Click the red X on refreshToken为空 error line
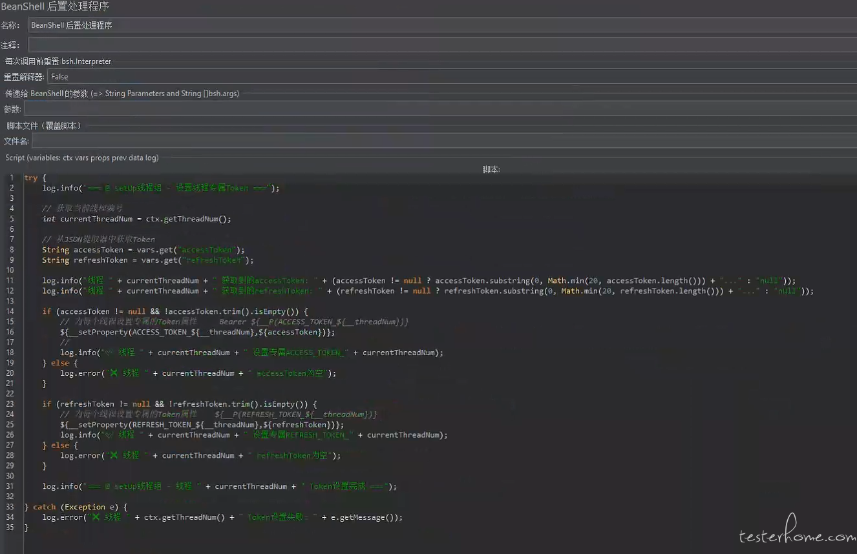Image resolution: width=857 pixels, height=554 pixels. [x=114, y=456]
